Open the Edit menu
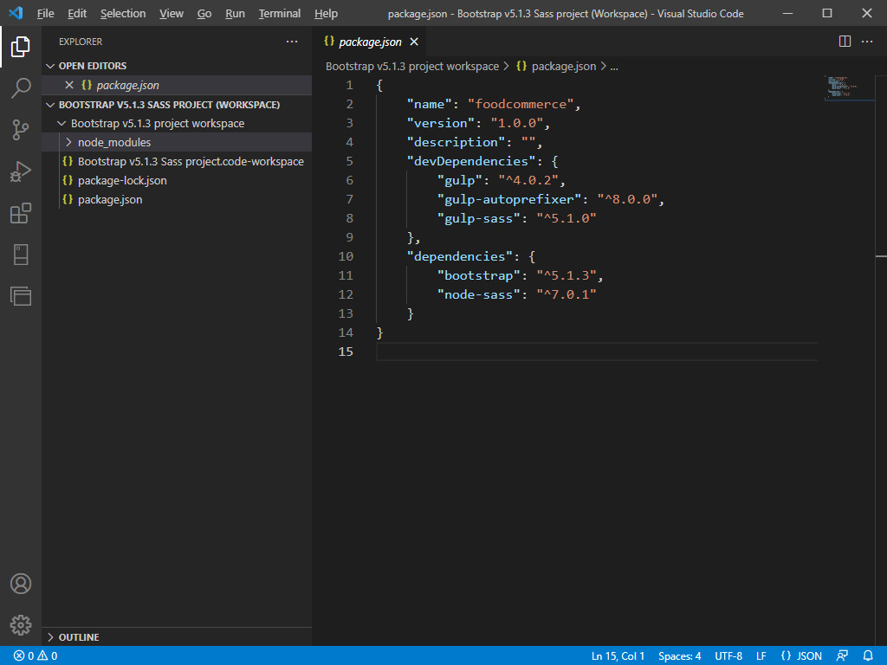The image size is (887, 665). [x=77, y=14]
